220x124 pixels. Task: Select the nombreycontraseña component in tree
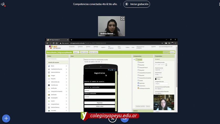[x=144, y=88]
